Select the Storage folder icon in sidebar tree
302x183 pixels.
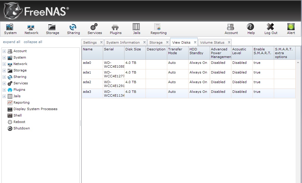click(x=10, y=71)
